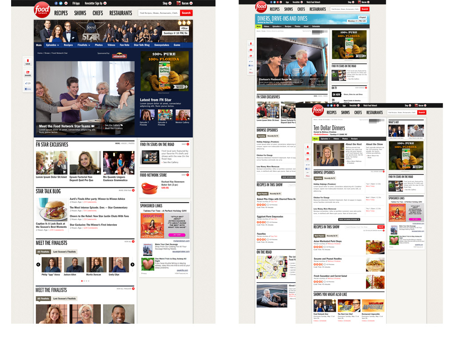This screenshot has width=455, height=341.
Task: Click the Twitter icon on FN Star page
Action: pyautogui.click(x=61, y=3)
